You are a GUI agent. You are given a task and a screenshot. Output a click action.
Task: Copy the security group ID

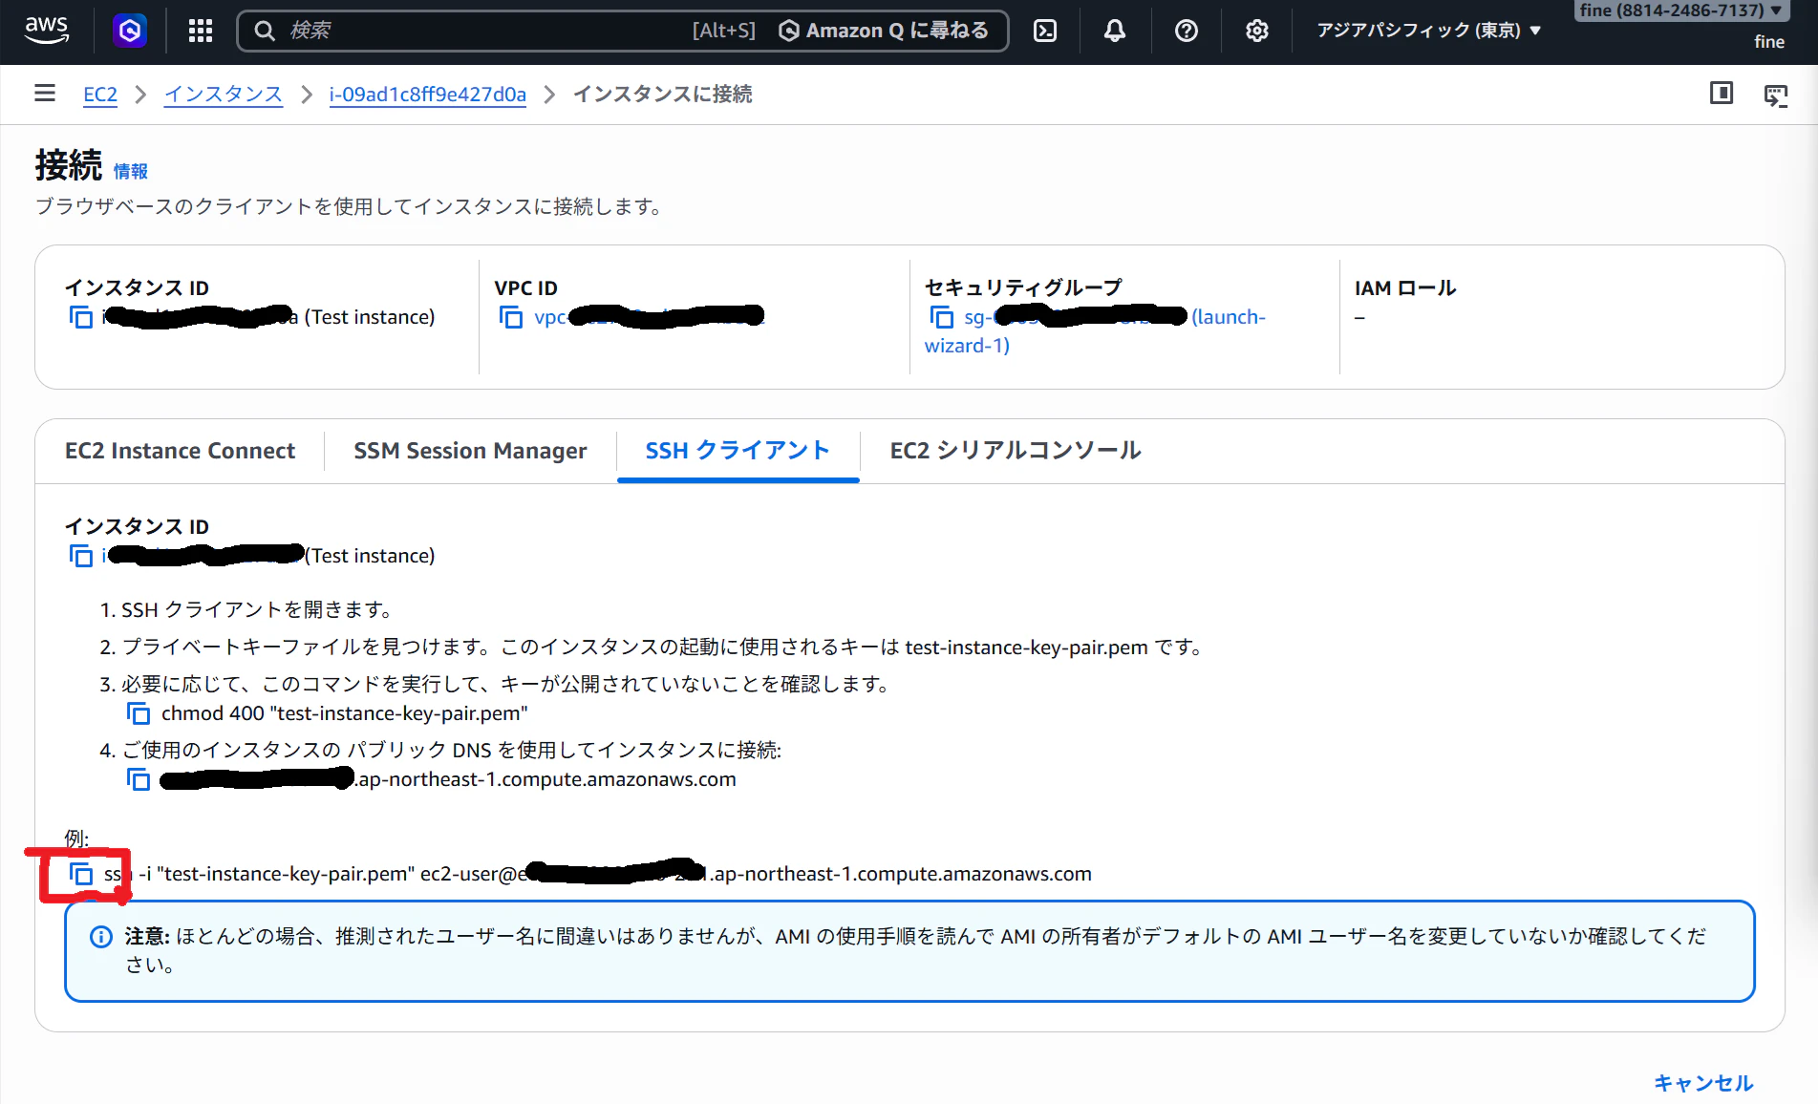click(x=941, y=317)
